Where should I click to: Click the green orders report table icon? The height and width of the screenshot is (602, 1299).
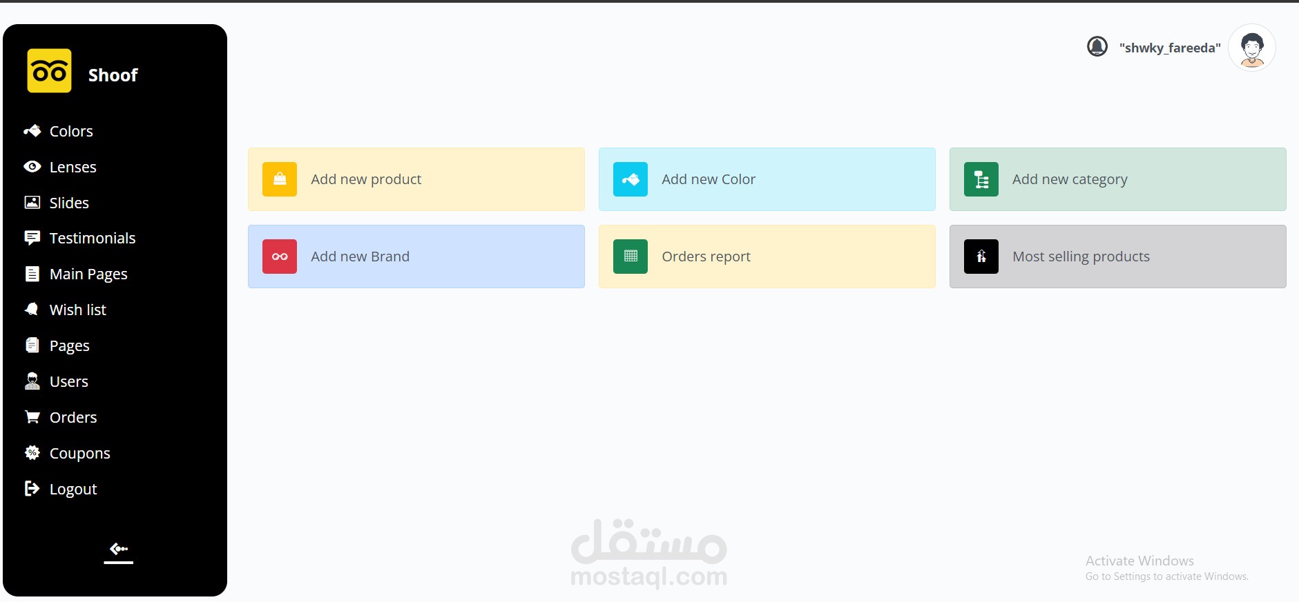click(x=631, y=257)
